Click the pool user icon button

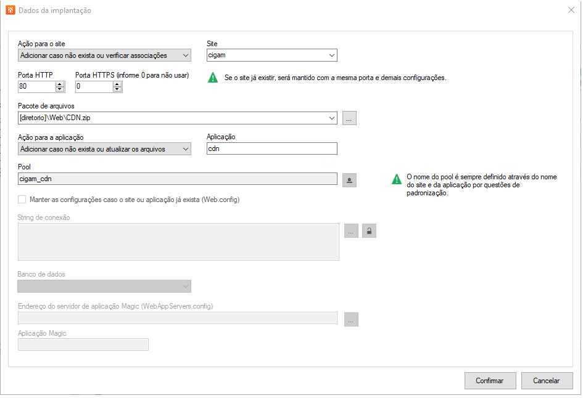coord(349,179)
